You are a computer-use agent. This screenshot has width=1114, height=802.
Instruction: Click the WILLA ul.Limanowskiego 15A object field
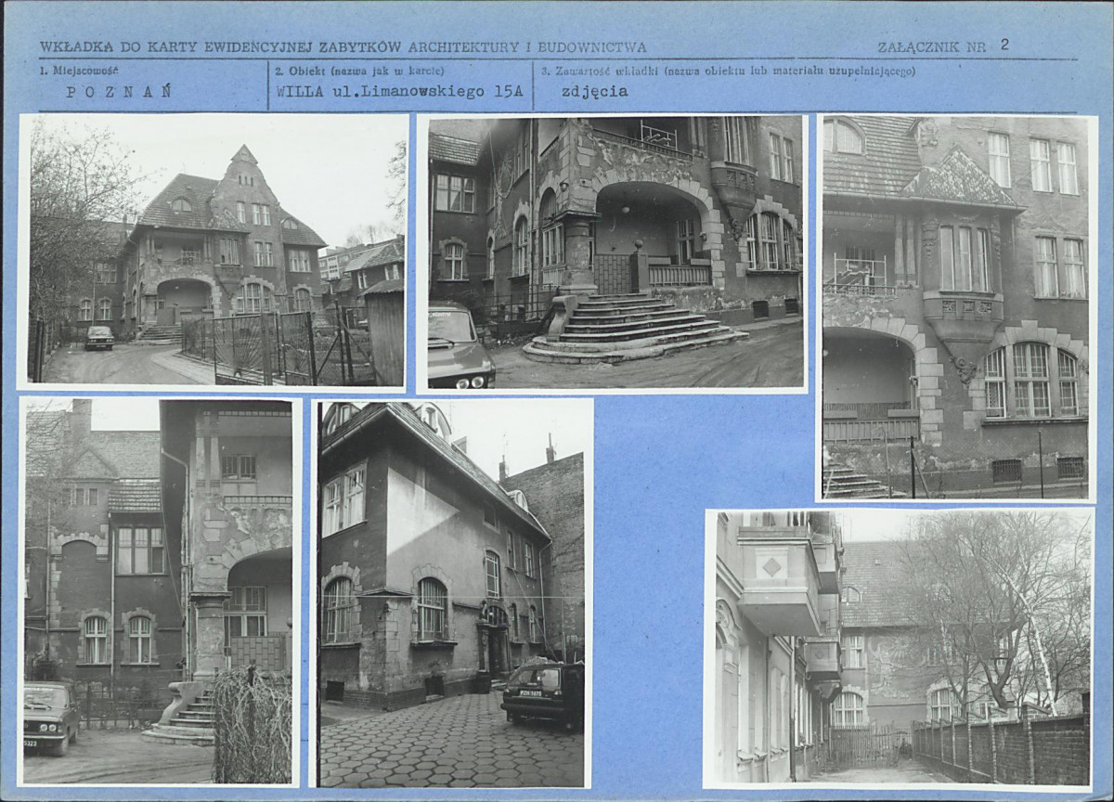[x=399, y=91]
